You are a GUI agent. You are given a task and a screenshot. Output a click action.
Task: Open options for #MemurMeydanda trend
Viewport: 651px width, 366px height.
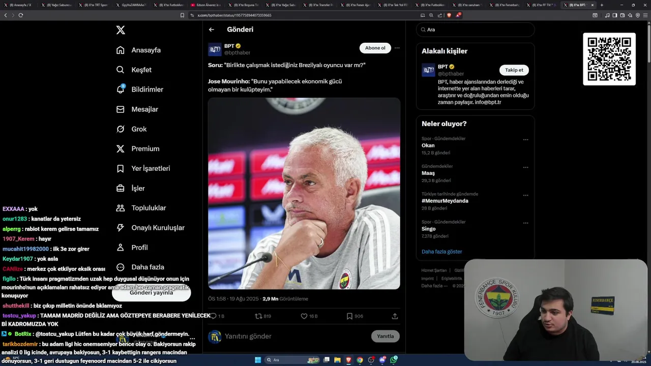[x=526, y=195]
